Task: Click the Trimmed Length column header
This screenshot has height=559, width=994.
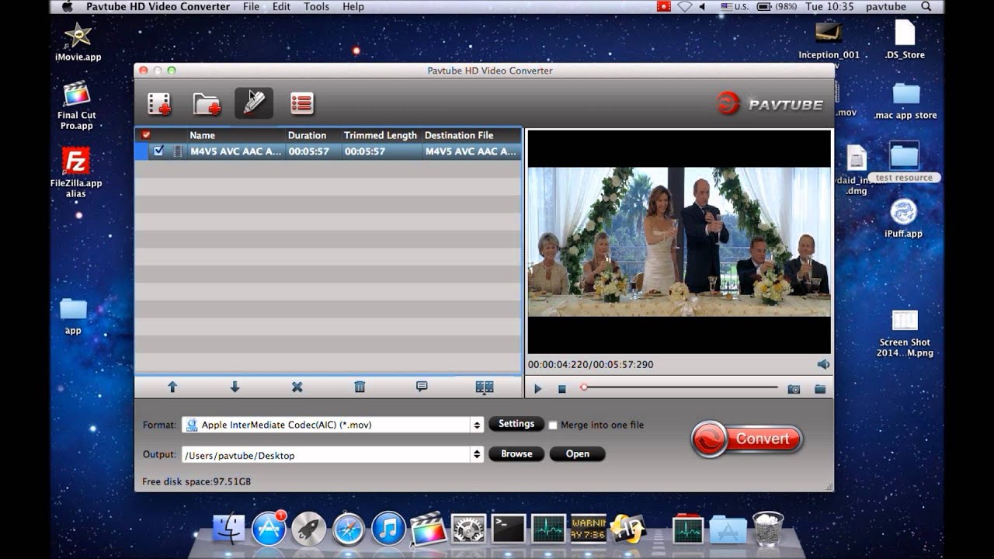Action: 381,135
